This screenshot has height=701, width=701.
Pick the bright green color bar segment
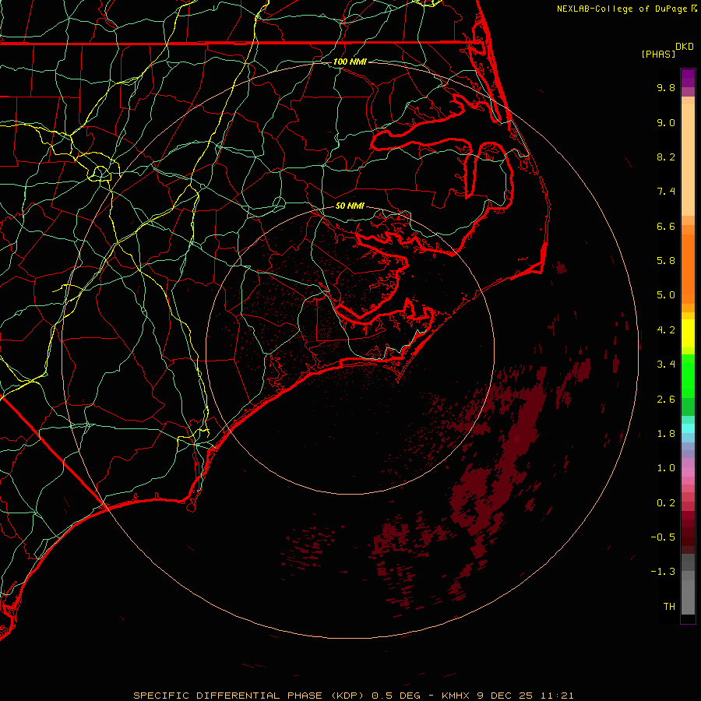688,376
